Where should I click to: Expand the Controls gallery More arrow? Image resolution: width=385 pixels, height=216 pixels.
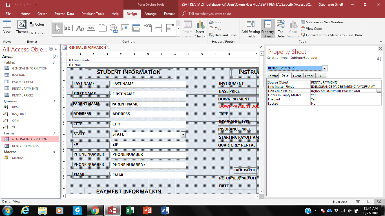coord(178,34)
